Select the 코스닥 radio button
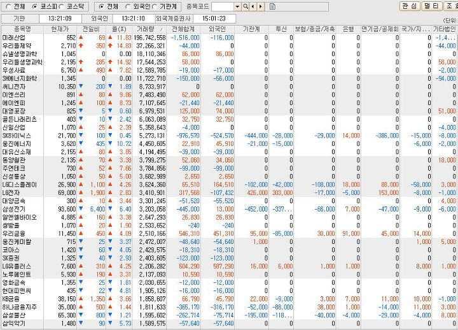Viewport: 458px width, 330px height. pyautogui.click(x=62, y=6)
